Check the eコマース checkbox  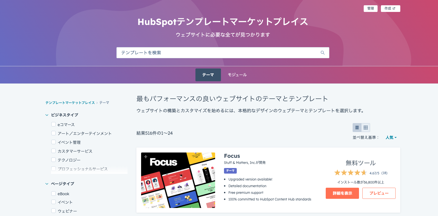coord(54,124)
